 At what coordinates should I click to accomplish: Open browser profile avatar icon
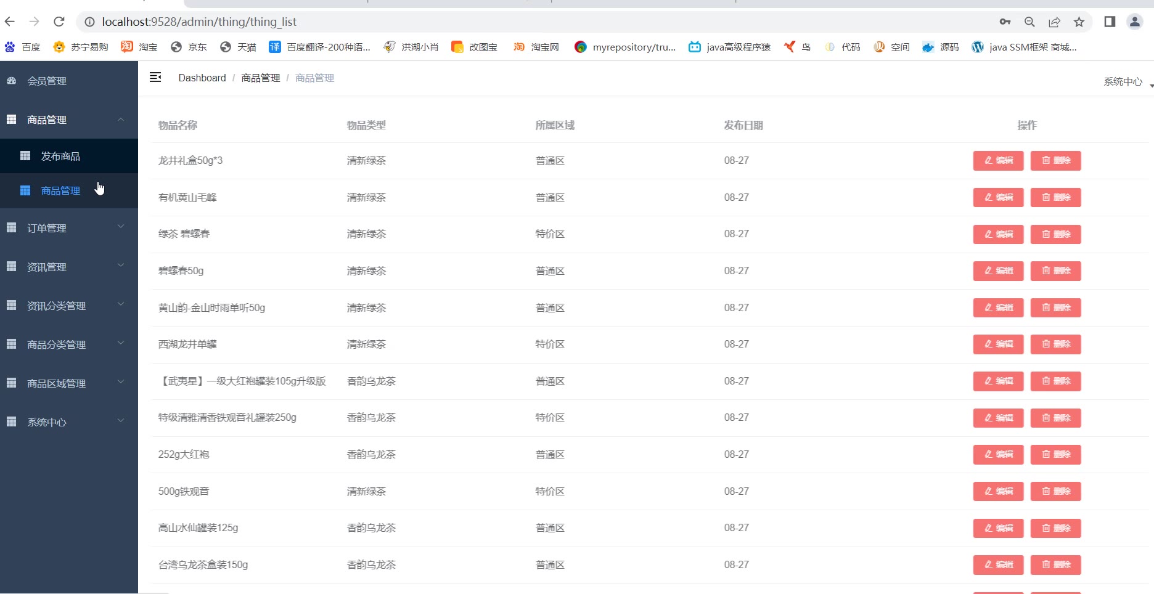pos(1134,22)
